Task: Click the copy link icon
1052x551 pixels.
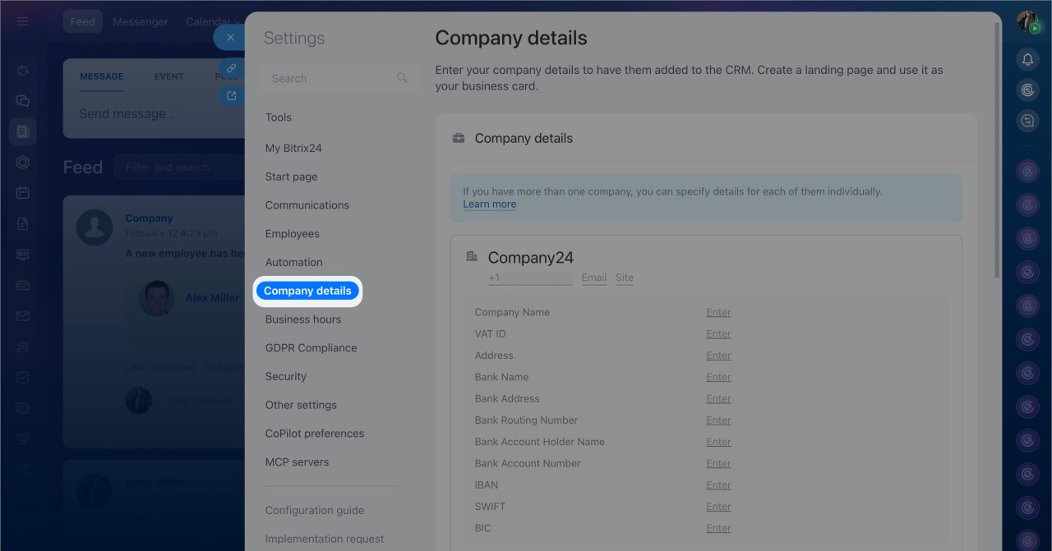Action: [231, 69]
